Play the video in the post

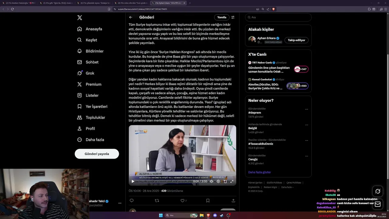133,181
